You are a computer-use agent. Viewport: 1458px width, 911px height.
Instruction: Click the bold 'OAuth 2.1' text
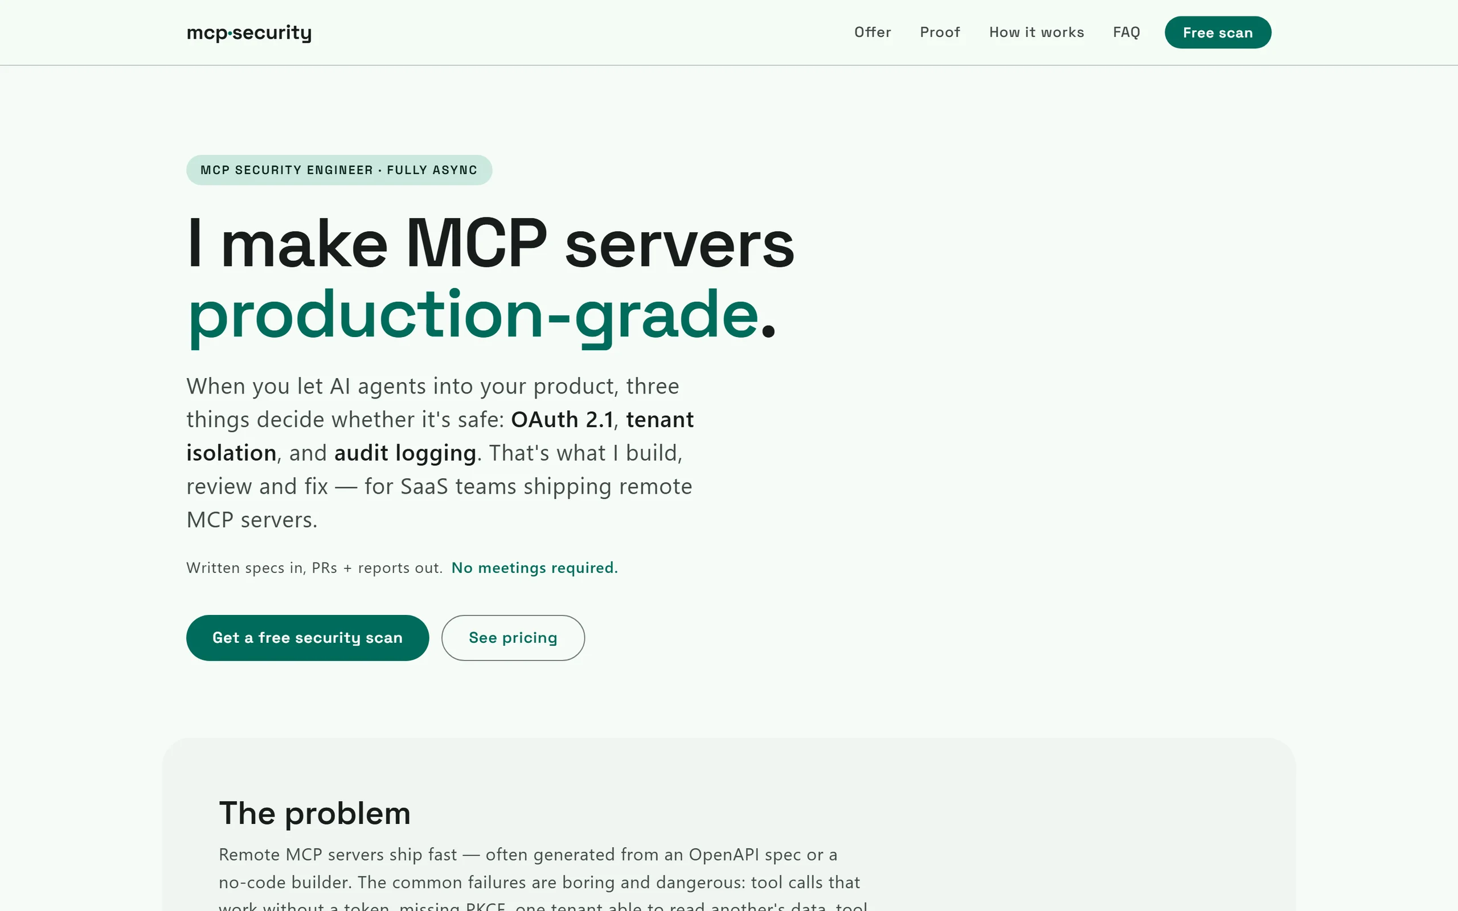[562, 420]
